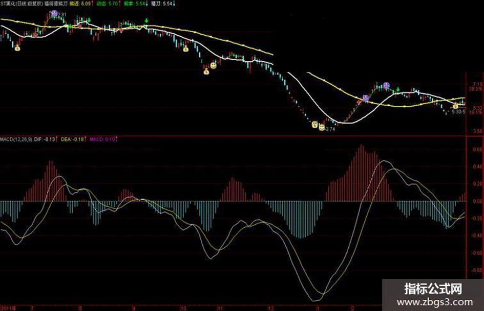Click the green down arrow above the August candles
This screenshot has height=311, width=484.
[x=89, y=20]
